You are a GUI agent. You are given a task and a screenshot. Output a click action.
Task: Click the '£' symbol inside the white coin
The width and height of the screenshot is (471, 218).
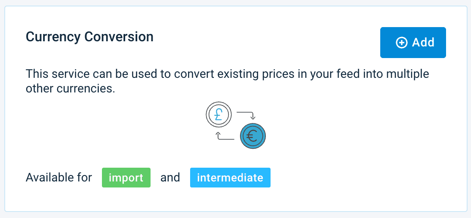click(x=219, y=115)
